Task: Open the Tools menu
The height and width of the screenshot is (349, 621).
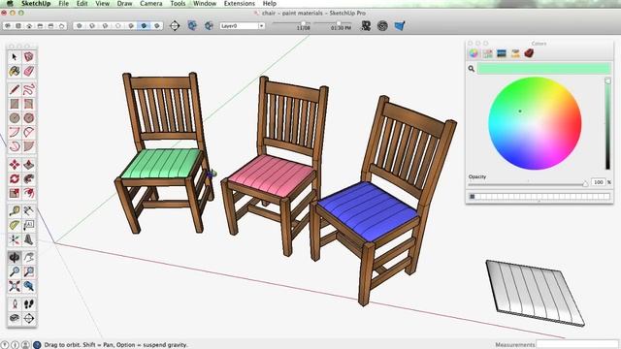Action: coord(178,4)
